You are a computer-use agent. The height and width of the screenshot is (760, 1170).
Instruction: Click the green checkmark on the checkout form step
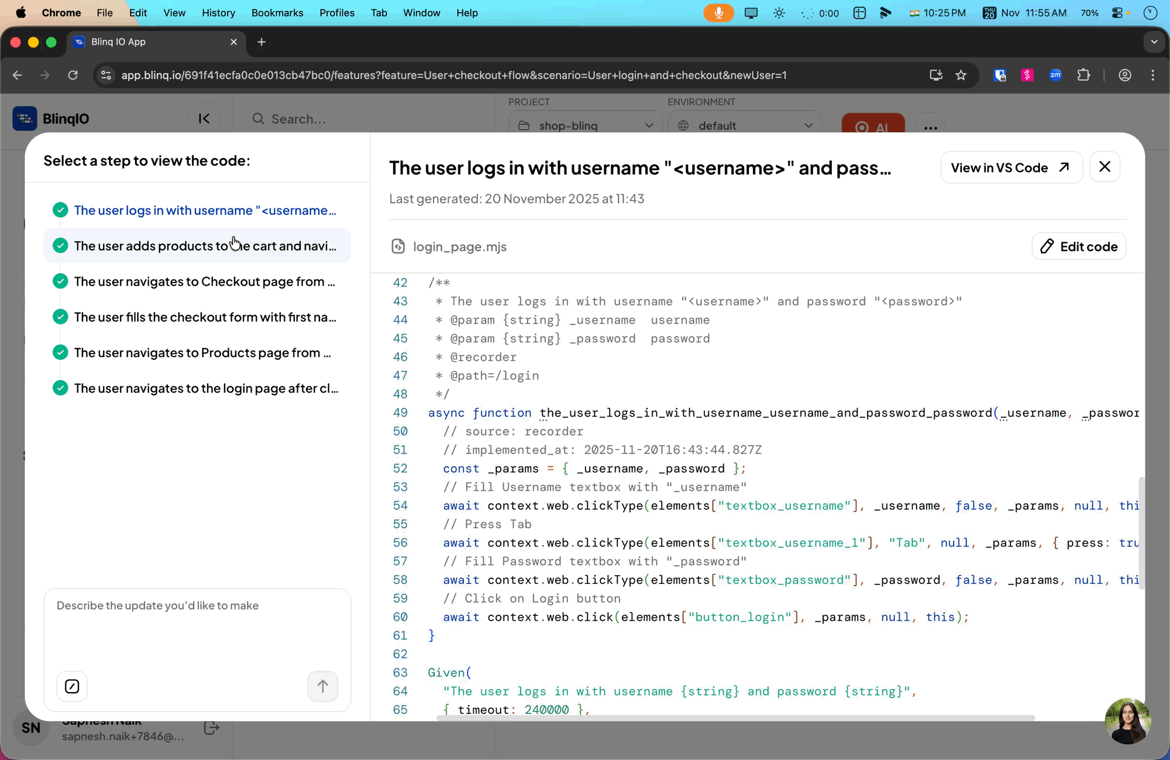[60, 317]
